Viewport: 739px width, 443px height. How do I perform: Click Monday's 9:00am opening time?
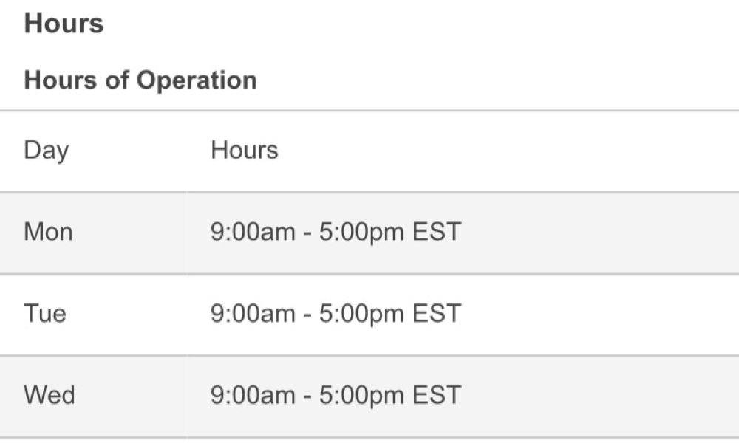pyautogui.click(x=253, y=233)
